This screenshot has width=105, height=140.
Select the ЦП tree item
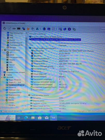[x=11, y=52]
